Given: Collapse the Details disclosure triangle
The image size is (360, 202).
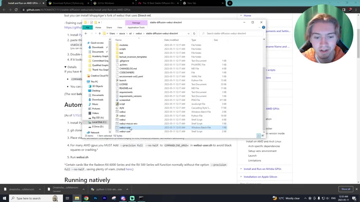Looking at the screenshot, I should point(65,67).
